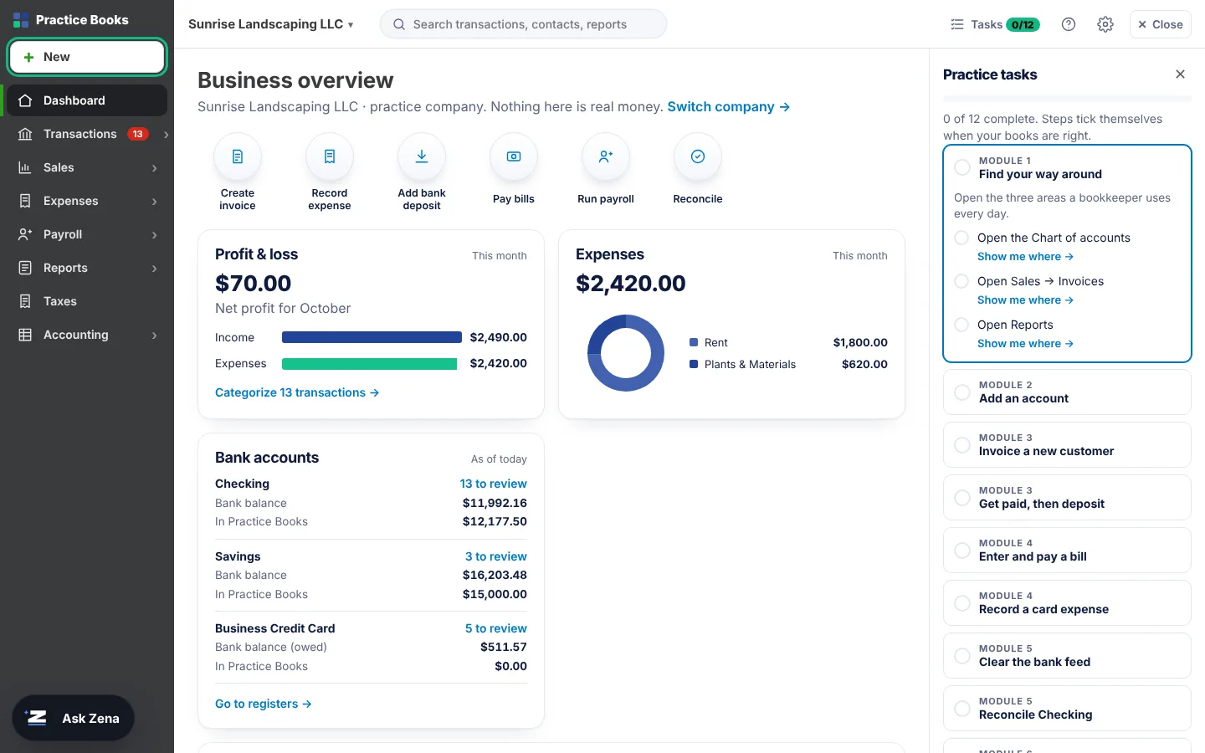Toggle the Find your way around module circle
This screenshot has width=1205, height=753.
tap(962, 167)
